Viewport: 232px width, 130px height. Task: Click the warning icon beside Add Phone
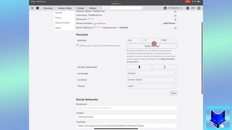(x=95, y=23)
